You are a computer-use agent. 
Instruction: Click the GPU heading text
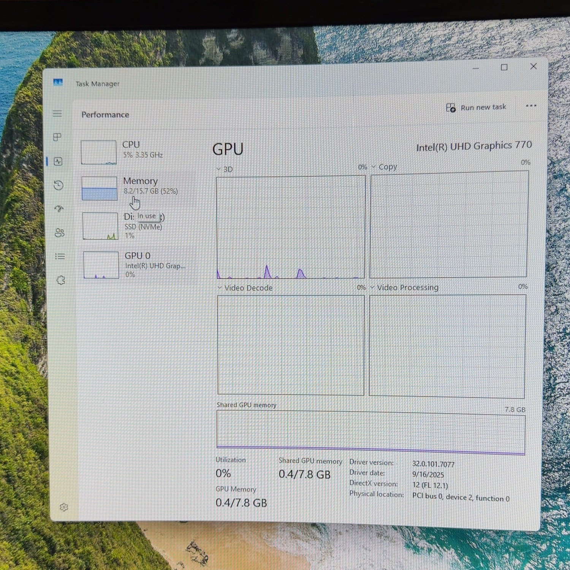[228, 149]
